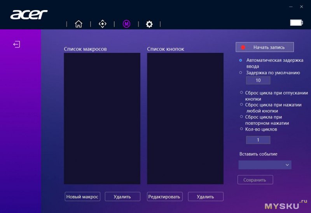Go to the Home page icon
Screen dimensions: 311x213
(79, 24)
